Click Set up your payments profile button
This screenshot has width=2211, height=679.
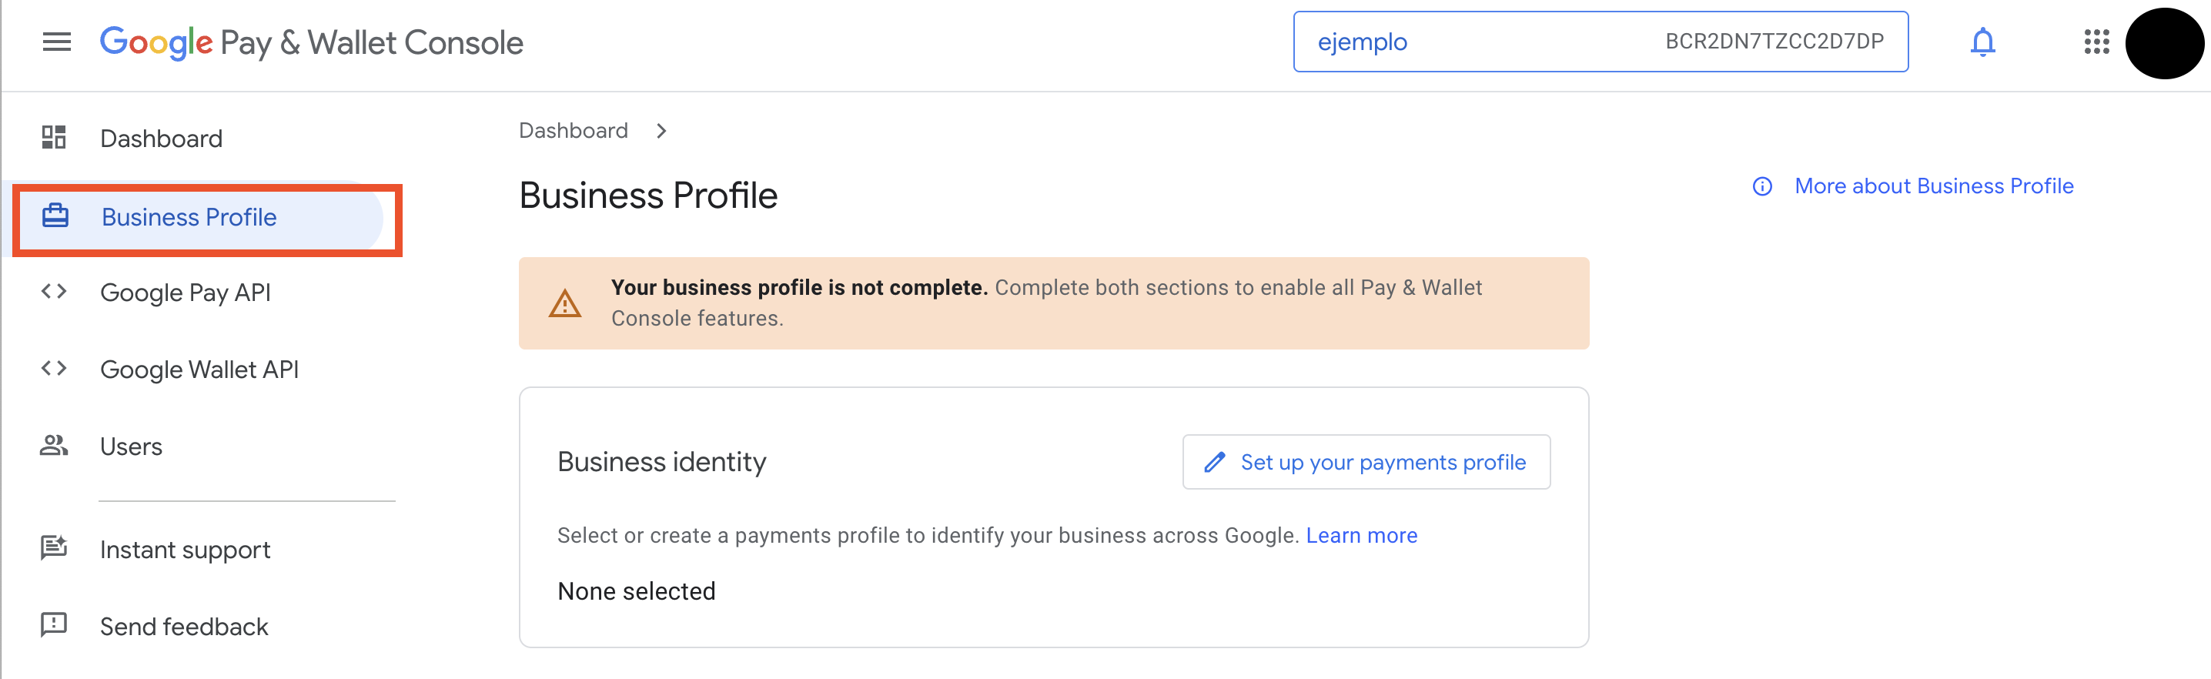pyautogui.click(x=1366, y=462)
